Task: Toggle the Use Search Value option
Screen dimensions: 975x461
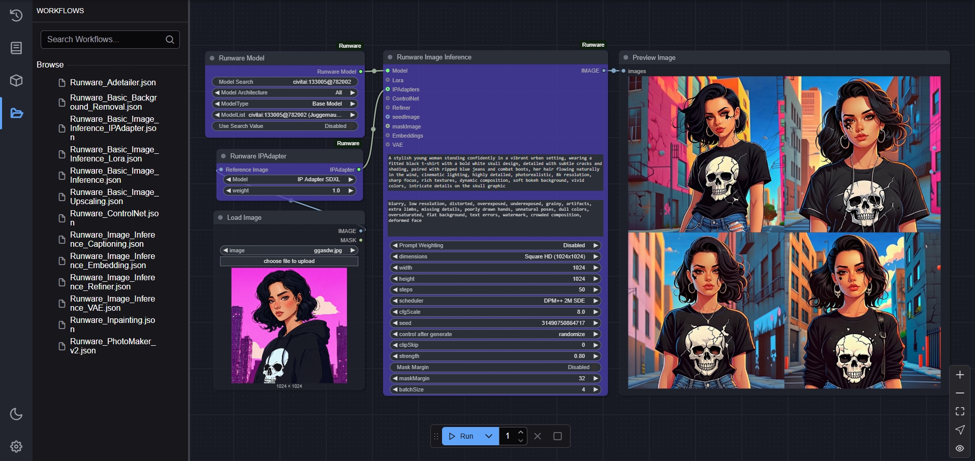Action: pyautogui.click(x=285, y=126)
